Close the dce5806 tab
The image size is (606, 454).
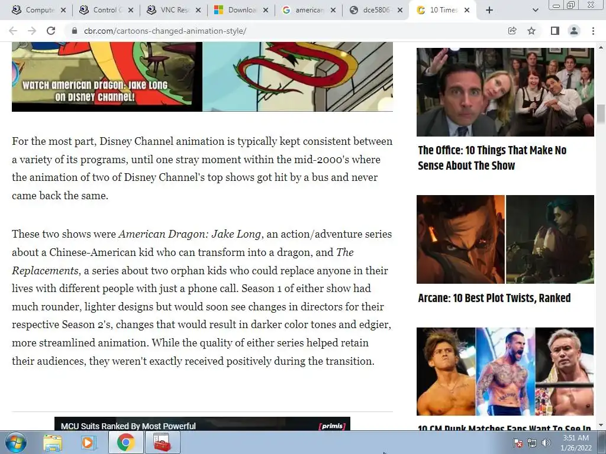tap(401, 10)
